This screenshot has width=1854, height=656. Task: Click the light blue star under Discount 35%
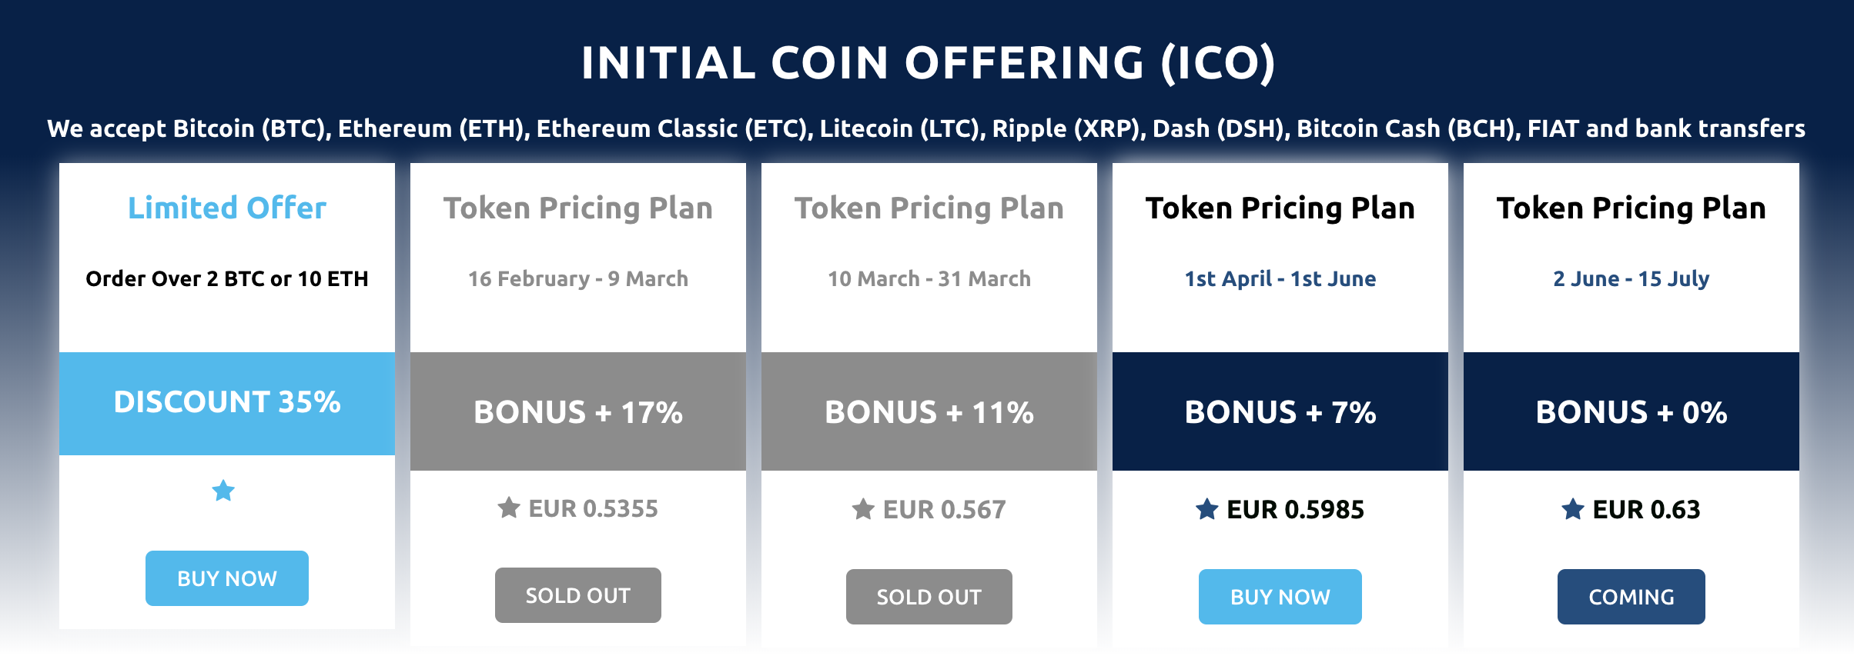coord(223,490)
